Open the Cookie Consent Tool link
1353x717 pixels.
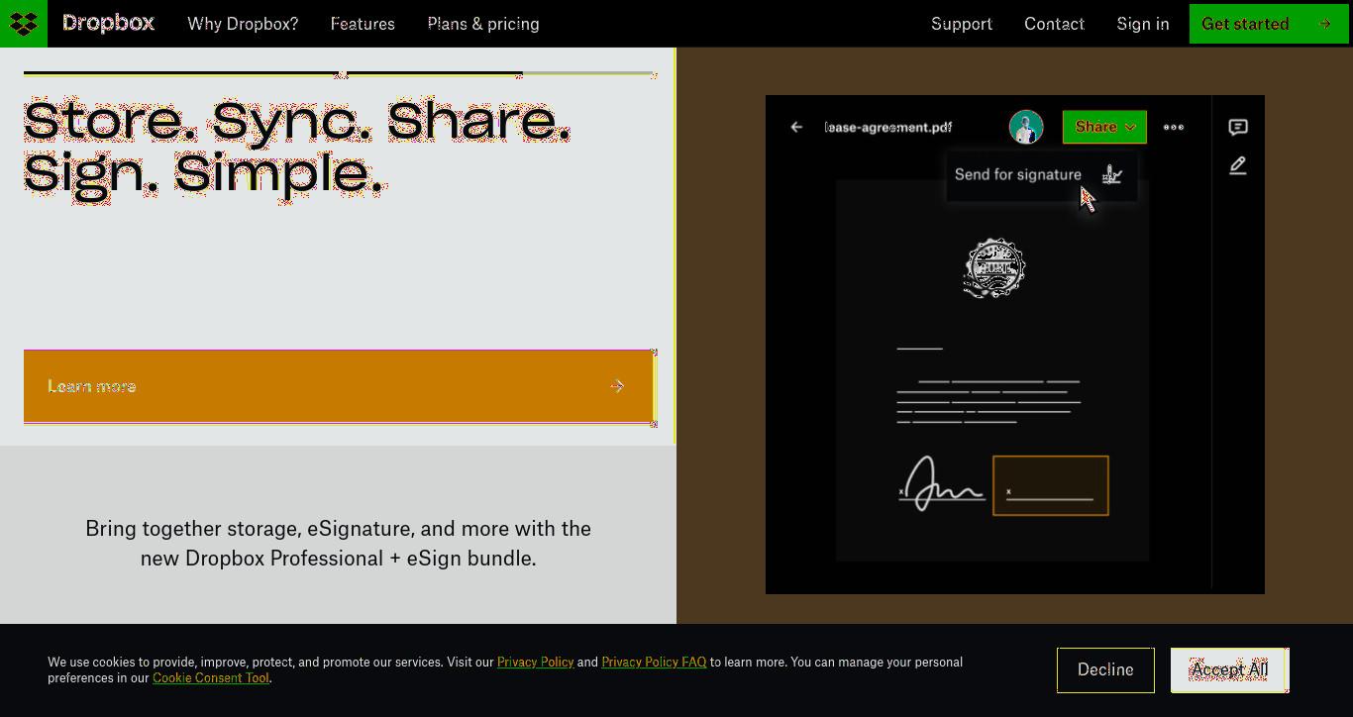pos(211,678)
